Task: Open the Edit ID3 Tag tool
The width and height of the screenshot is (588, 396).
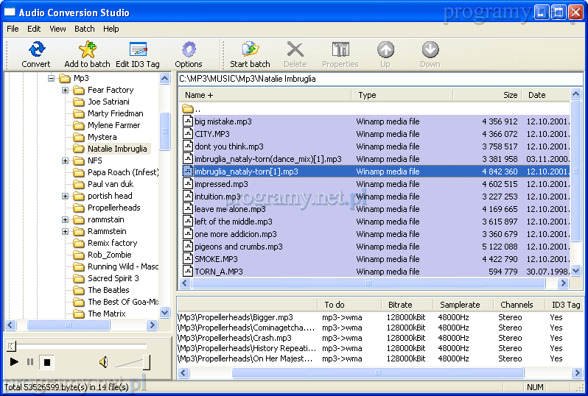Action: (x=138, y=50)
